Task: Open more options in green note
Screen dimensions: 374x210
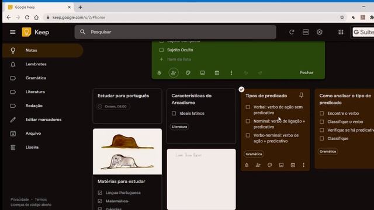Action: coord(231,72)
